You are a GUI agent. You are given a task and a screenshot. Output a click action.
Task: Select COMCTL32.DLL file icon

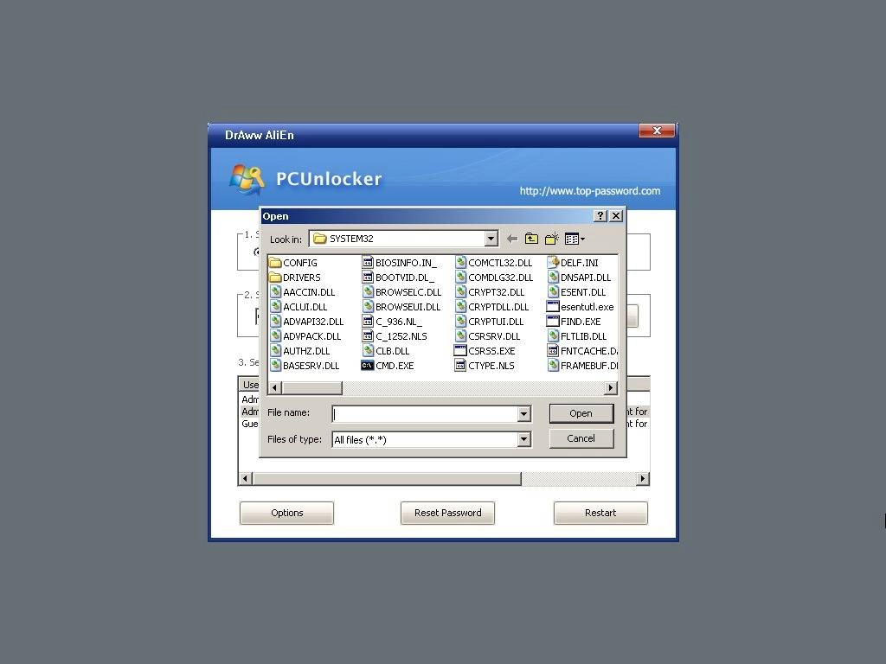coord(460,263)
